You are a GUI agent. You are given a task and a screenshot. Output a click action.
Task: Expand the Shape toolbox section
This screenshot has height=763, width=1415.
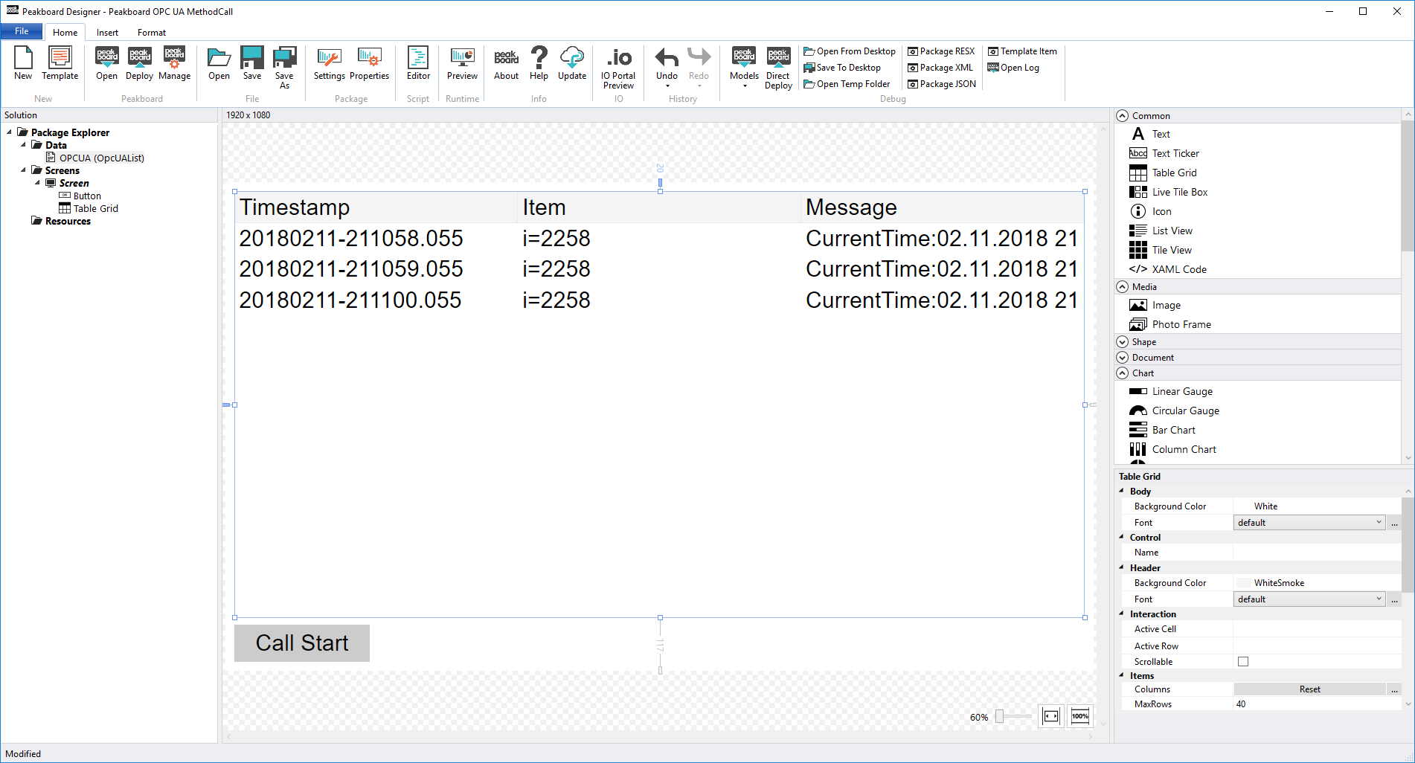tap(1123, 342)
